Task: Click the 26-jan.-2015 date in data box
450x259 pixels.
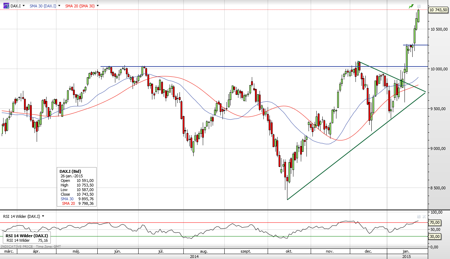Action: point(72,176)
